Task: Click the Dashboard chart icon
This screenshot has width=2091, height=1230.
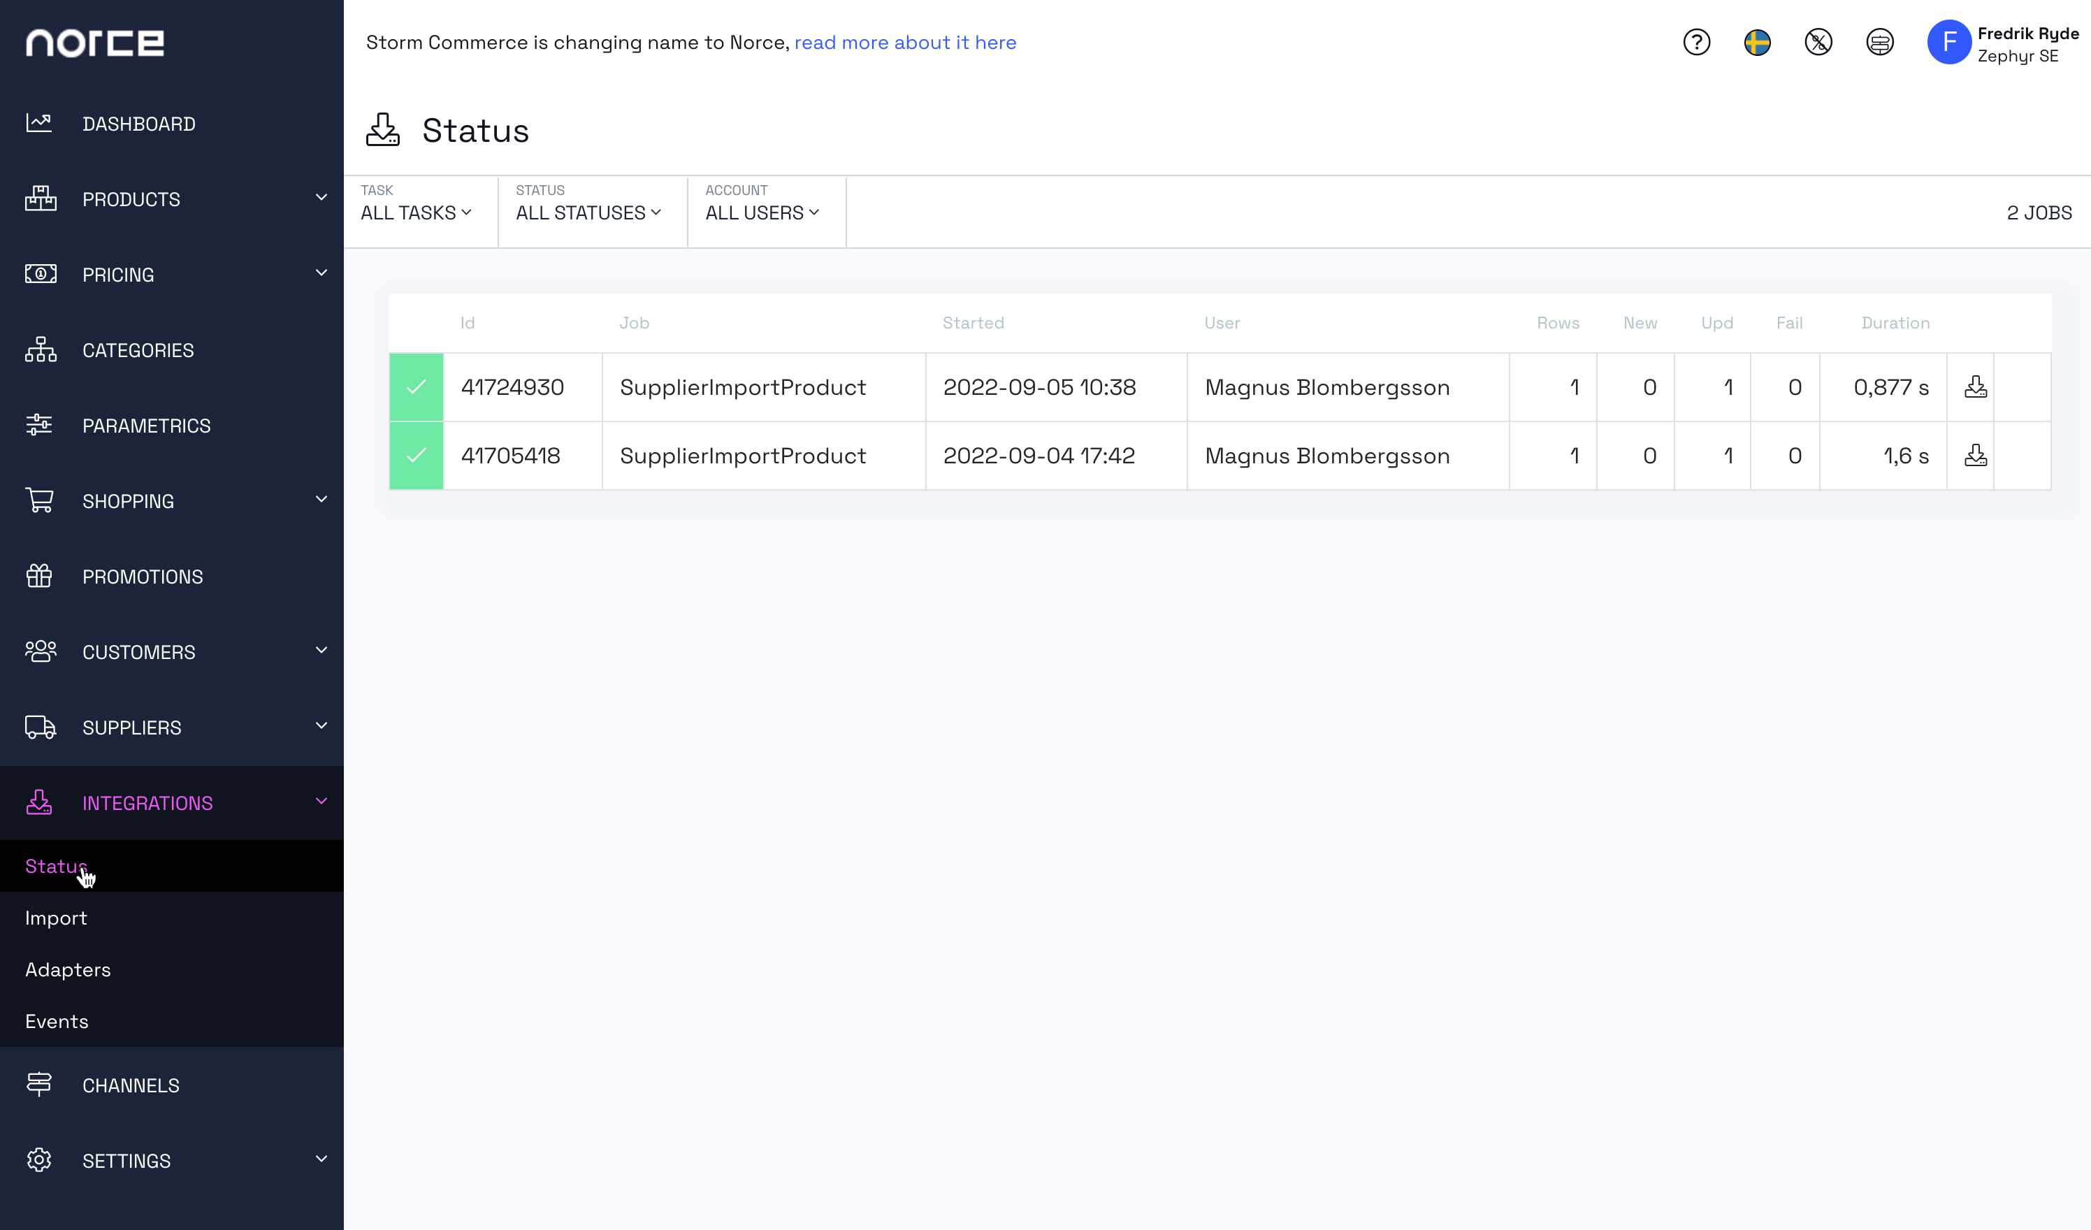Action: [x=39, y=124]
